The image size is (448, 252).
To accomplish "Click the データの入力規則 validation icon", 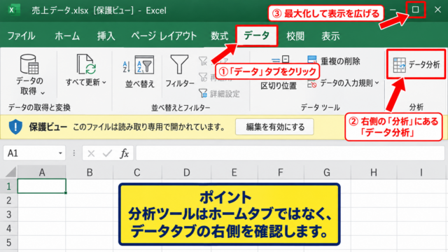I will pyautogui.click(x=311, y=84).
